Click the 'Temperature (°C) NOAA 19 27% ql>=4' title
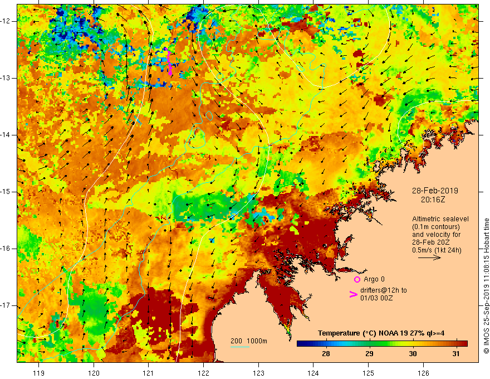The image size is (490, 379). (x=381, y=333)
